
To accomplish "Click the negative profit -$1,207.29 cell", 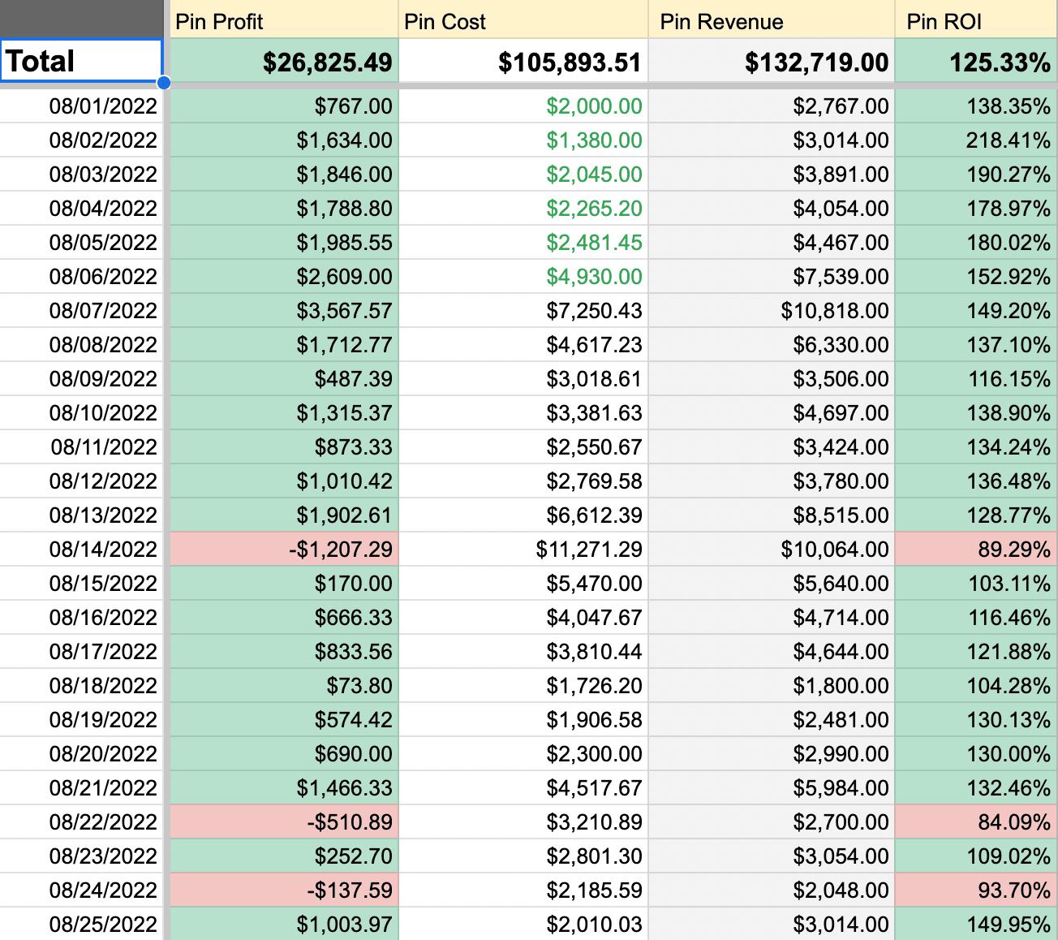I will pyautogui.click(x=283, y=550).
